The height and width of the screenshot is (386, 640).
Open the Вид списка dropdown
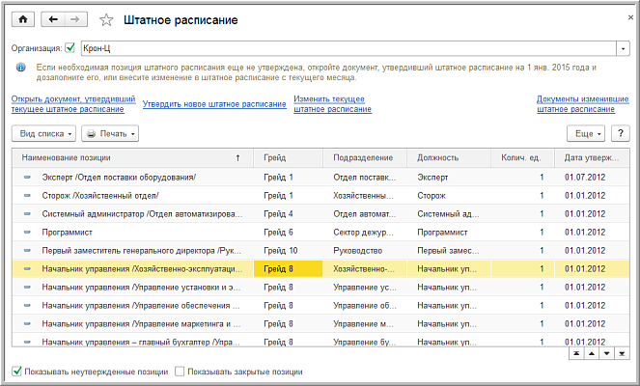click(x=43, y=134)
